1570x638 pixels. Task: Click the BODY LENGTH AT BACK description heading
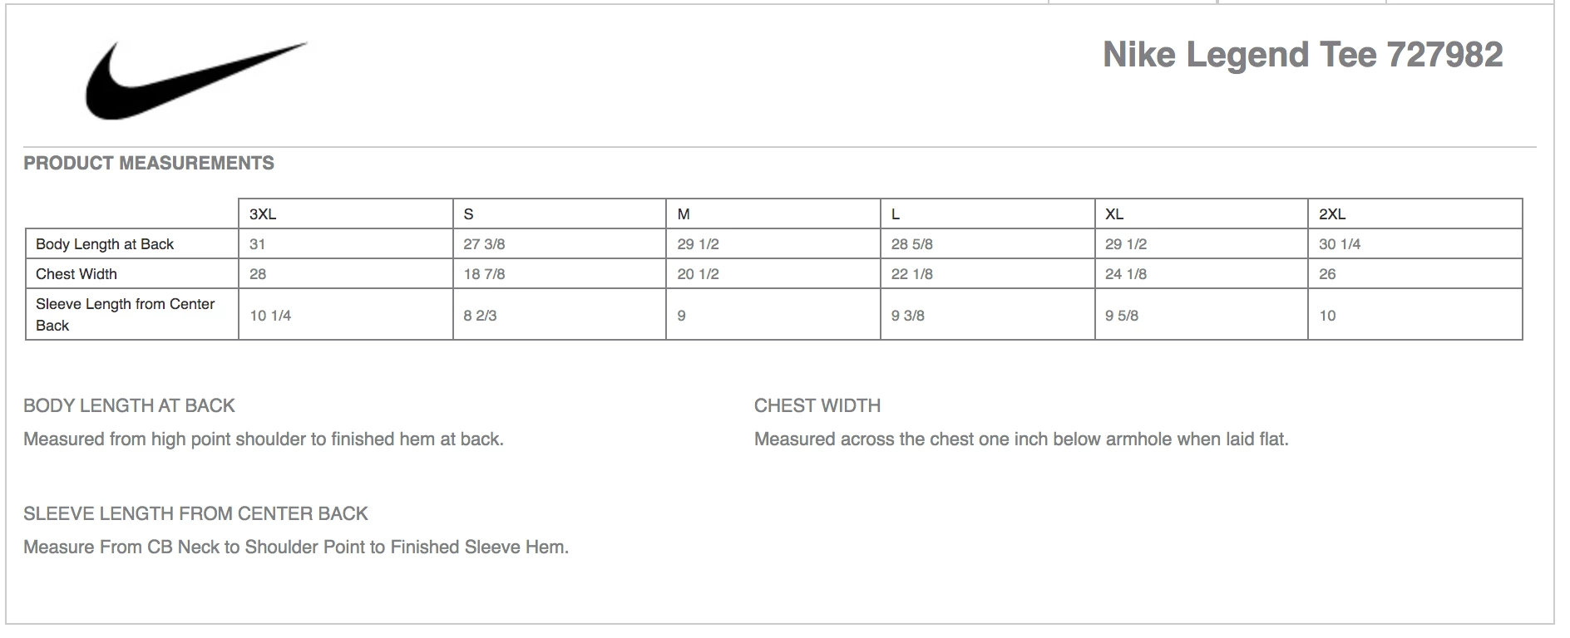tap(129, 406)
